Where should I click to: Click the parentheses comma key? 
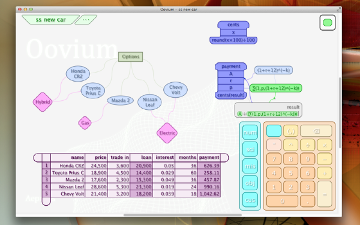[x=290, y=131]
